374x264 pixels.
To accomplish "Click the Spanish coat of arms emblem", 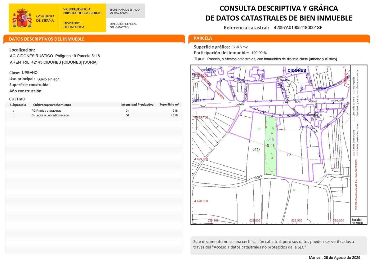I will (x=22, y=18).
